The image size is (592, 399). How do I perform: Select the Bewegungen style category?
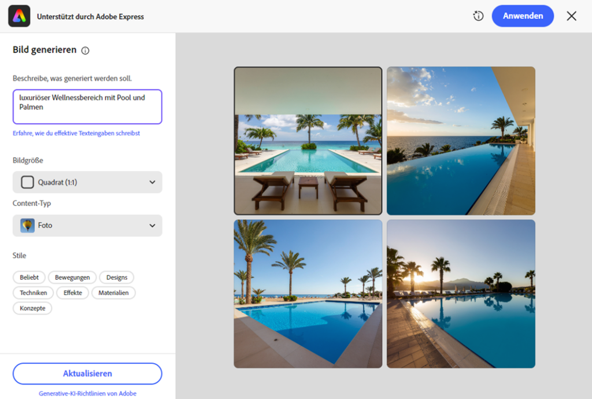72,278
